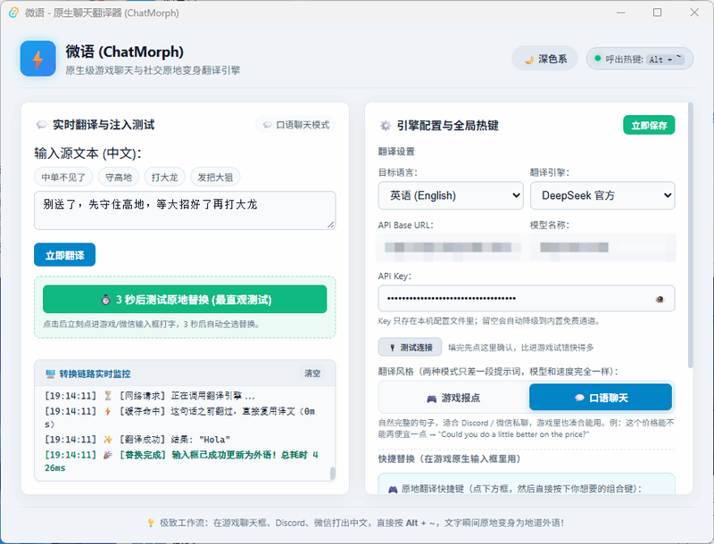The height and width of the screenshot is (544, 714).
Task: Maximize the ChatMorph window
Action: pos(657,12)
